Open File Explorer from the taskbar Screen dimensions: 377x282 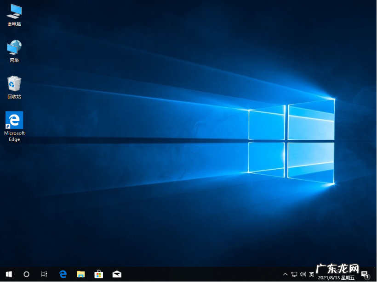coord(80,274)
